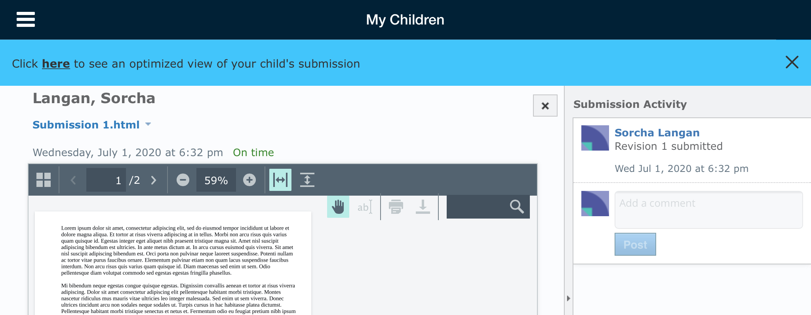
Task: Dismiss the blue optimized view banner
Action: (x=792, y=62)
